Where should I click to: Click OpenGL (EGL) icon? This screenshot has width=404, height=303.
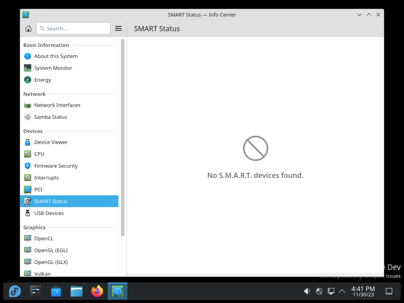pos(28,251)
